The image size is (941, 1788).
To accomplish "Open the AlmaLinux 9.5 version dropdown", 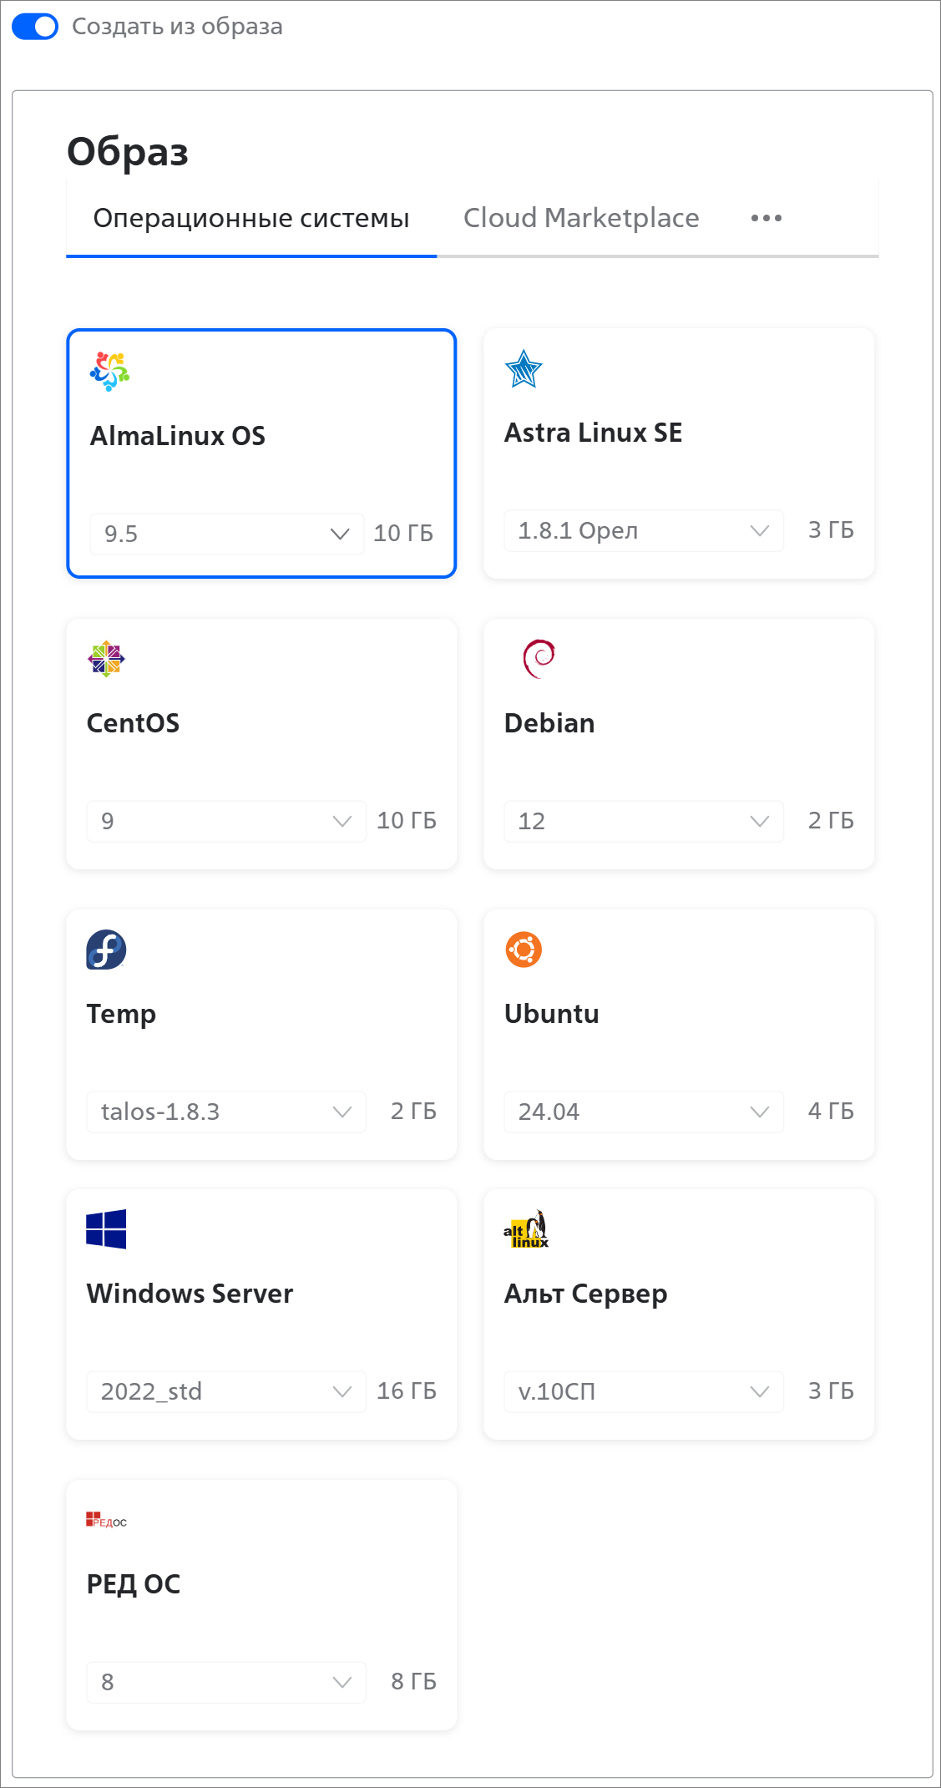I will point(226,534).
